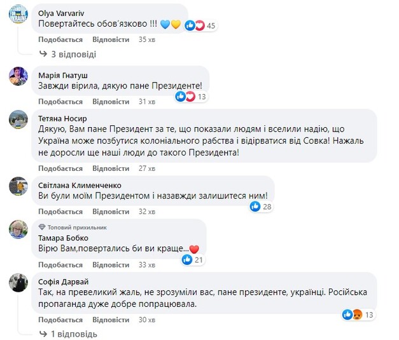Click the reaction icons on Olya Varvariv's comment
Image resolution: width=399 pixels, height=340 pixels.
click(x=195, y=25)
